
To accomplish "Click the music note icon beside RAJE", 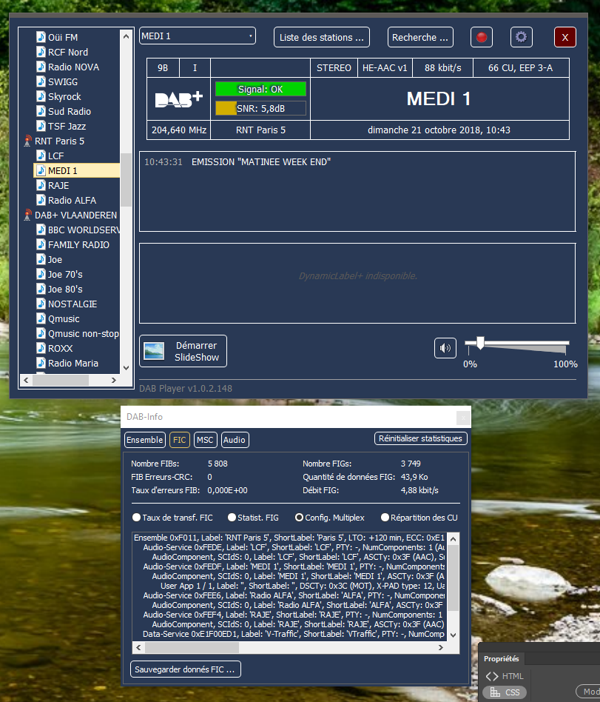I will click(41, 185).
